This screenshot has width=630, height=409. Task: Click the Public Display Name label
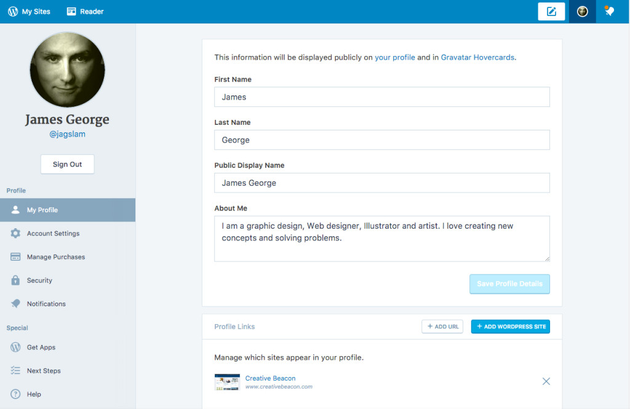pos(250,165)
